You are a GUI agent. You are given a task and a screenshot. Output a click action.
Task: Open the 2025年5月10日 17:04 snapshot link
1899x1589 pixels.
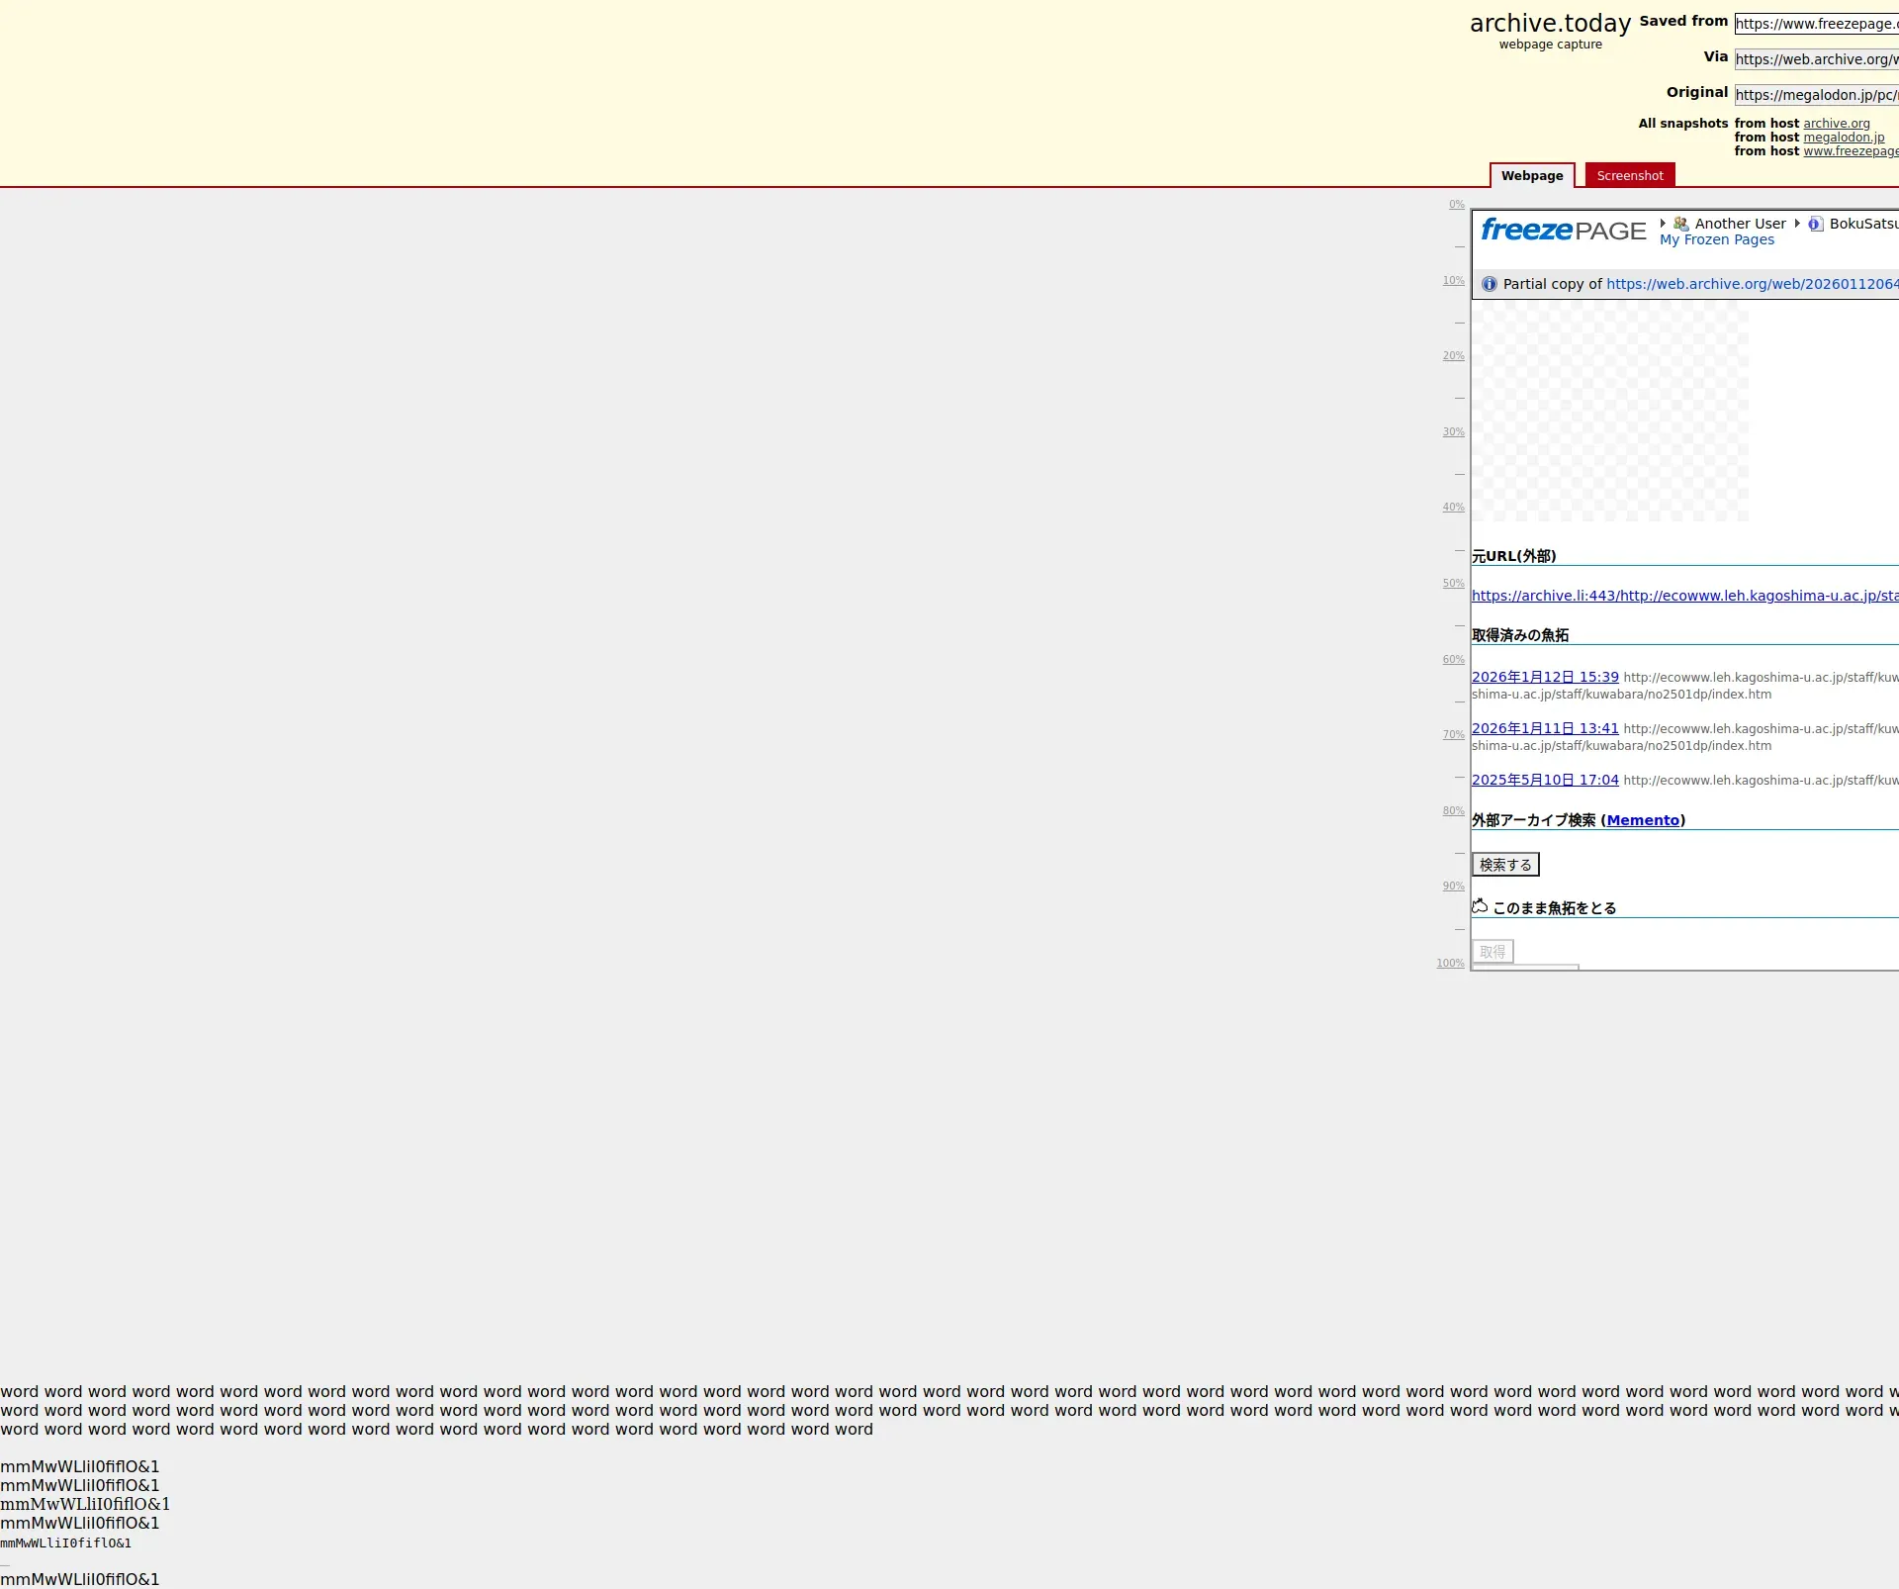coord(1545,780)
